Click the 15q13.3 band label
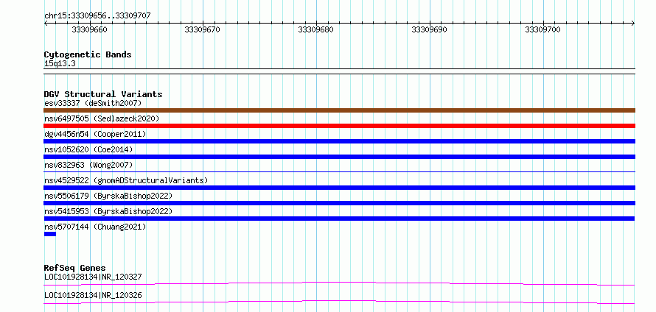Screen dimensions: 656x312 tap(60, 64)
